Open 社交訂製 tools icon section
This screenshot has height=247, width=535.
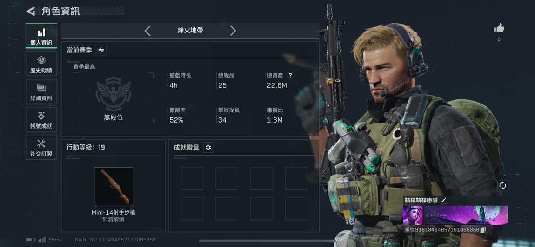point(41,147)
